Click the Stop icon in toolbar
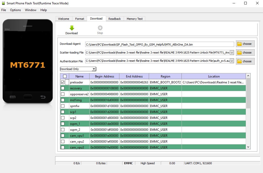Image resolution: width=263 pixels, height=173 pixels. tap(100, 28)
